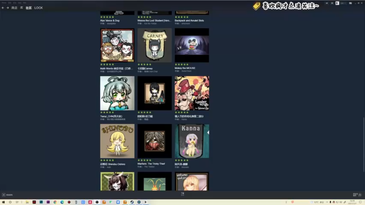Click the page vertical scrollbar thumb
The height and width of the screenshot is (205, 365).
pyautogui.click(x=364, y=144)
